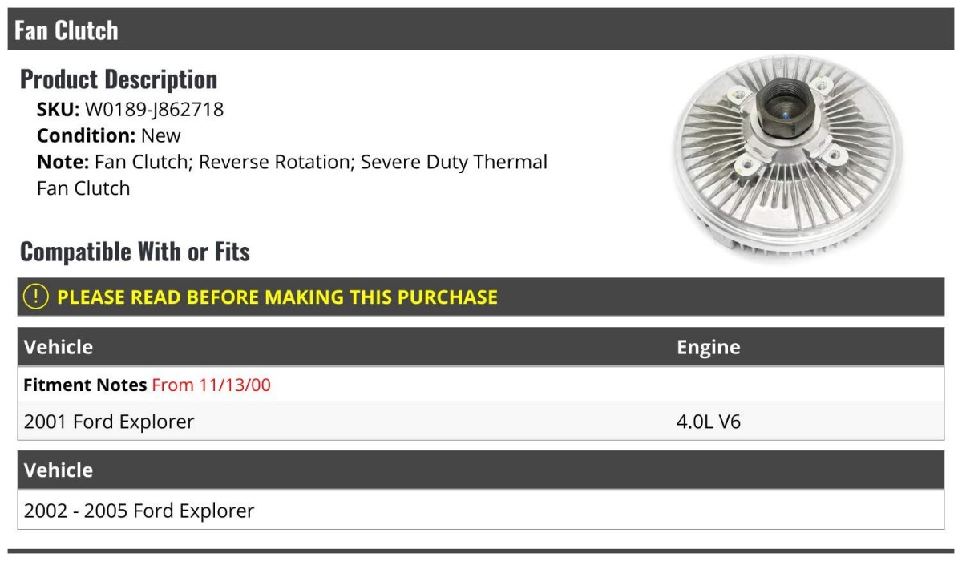Click the red From 11/13/00 note
Screen dimensions: 962x561
[x=212, y=385]
